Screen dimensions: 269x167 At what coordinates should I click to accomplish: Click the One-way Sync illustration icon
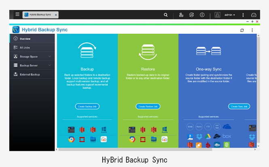(209, 51)
